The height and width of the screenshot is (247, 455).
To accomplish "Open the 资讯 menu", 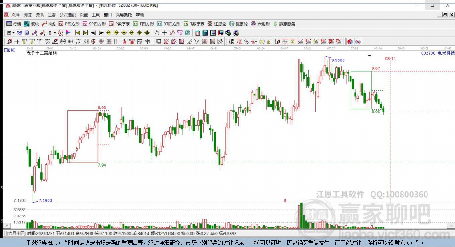I will pos(39,15).
